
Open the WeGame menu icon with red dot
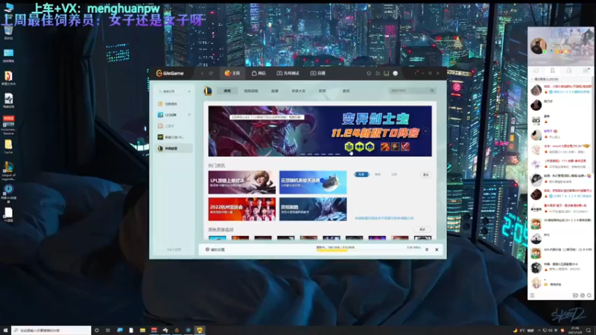click(x=416, y=73)
